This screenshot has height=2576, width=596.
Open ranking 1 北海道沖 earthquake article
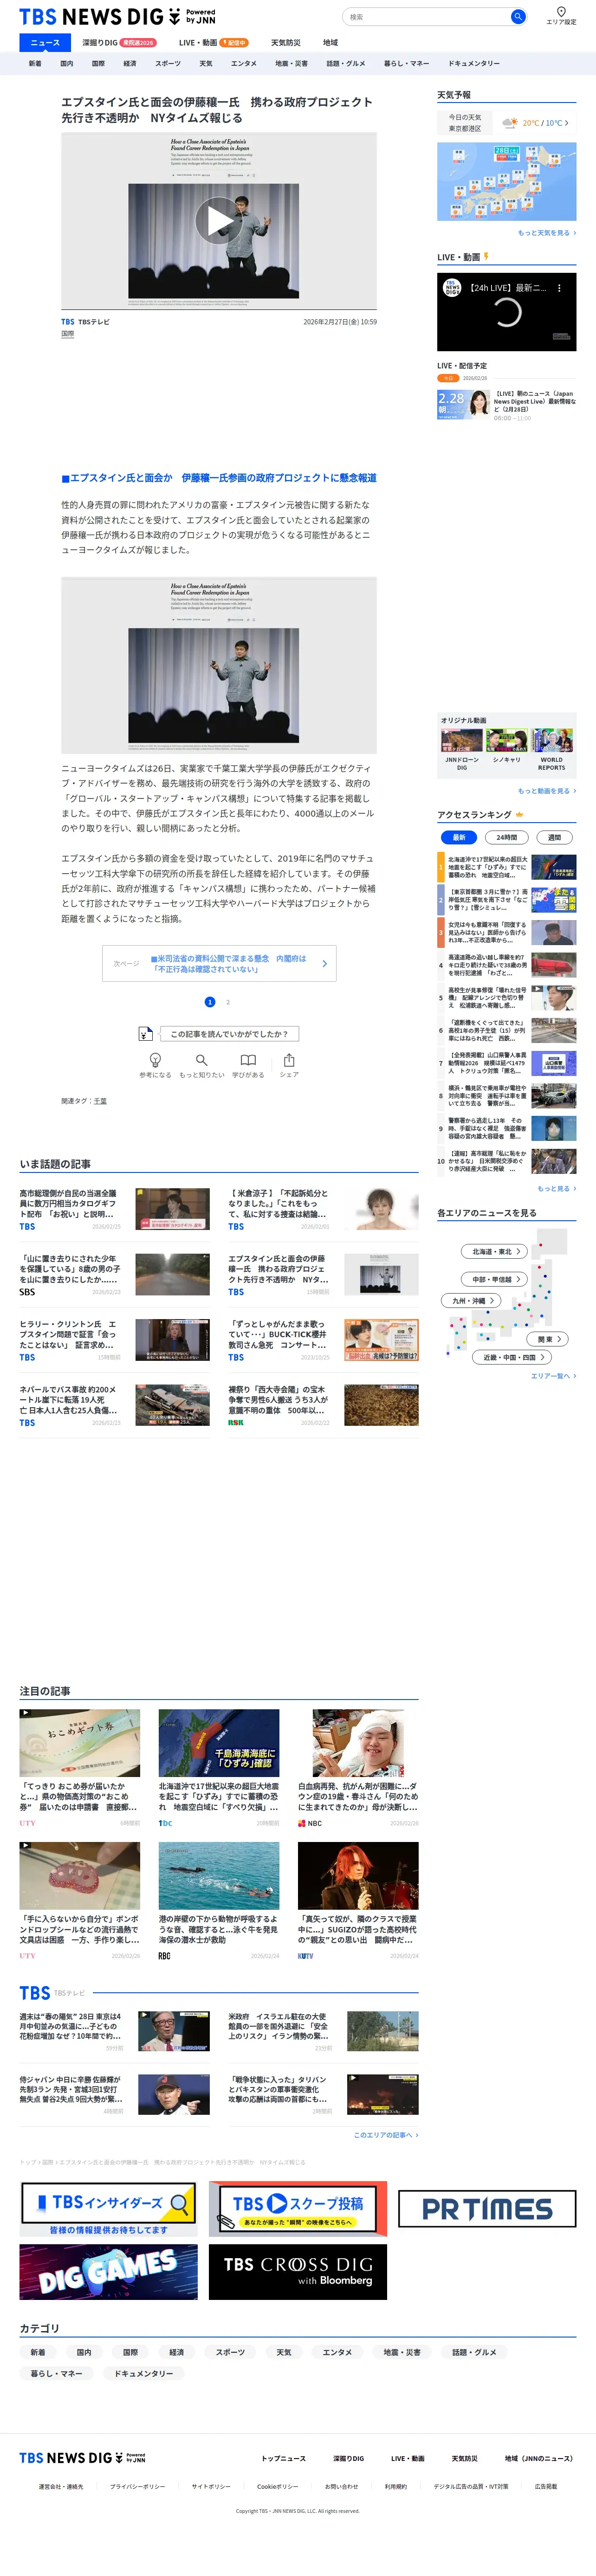pyautogui.click(x=506, y=867)
